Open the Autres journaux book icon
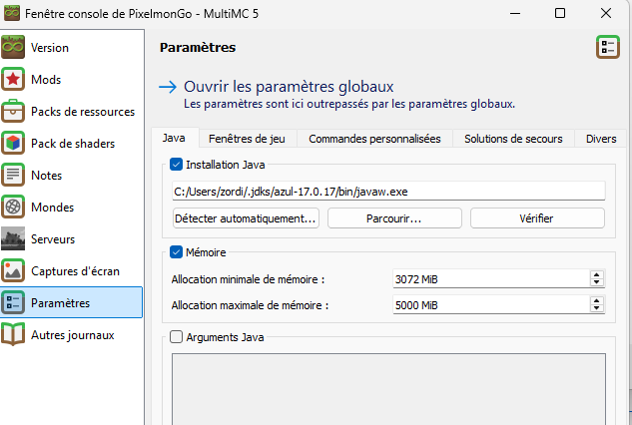The width and height of the screenshot is (632, 425). click(14, 335)
